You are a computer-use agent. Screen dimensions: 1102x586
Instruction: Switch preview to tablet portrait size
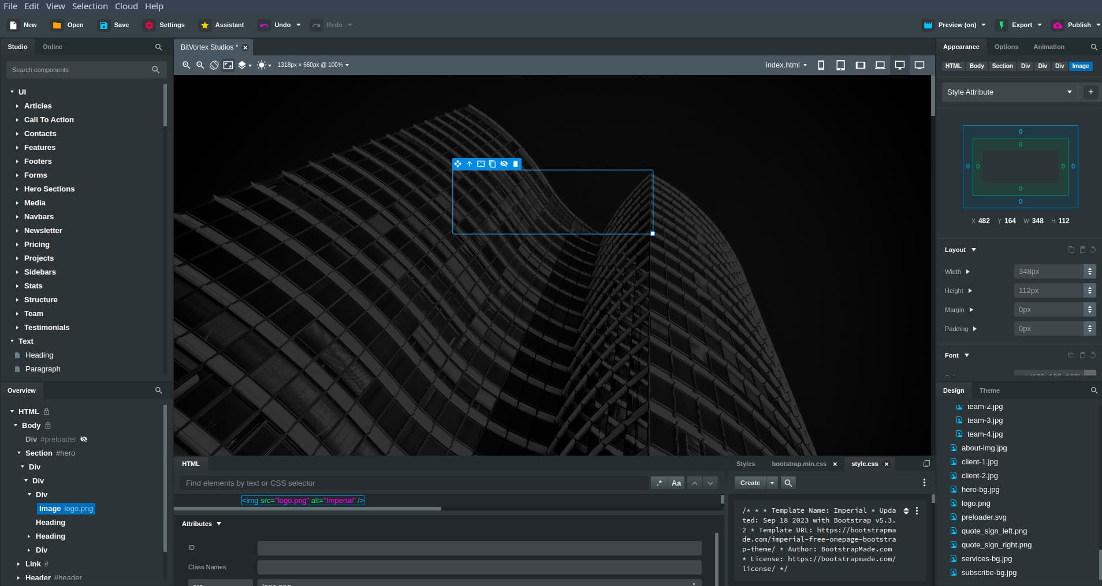coord(840,65)
